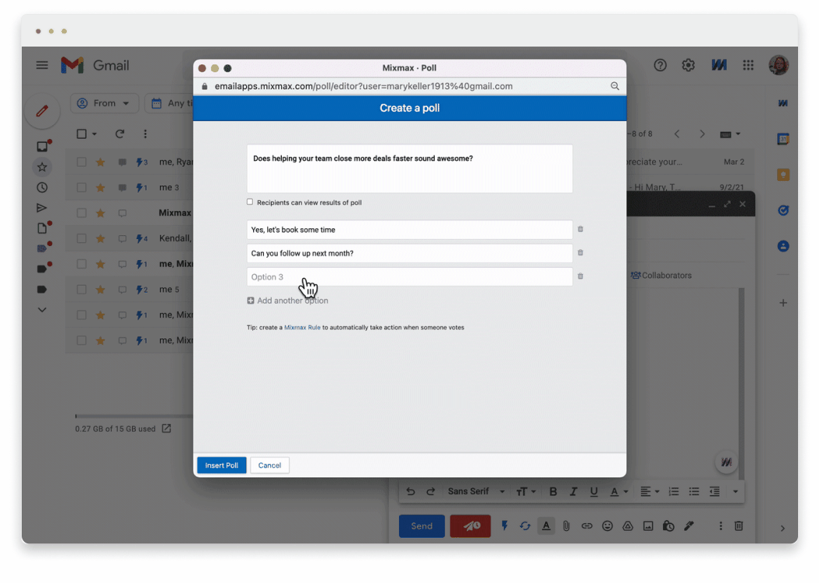The image size is (819, 583).
Task: Open Google Tasks side panel icon
Action: [783, 210]
